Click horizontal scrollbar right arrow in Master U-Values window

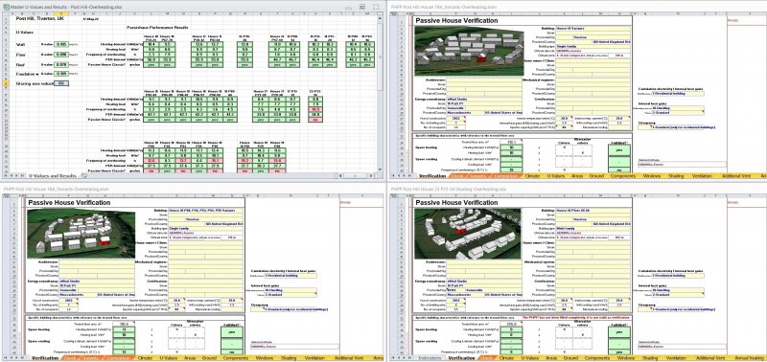[371, 176]
